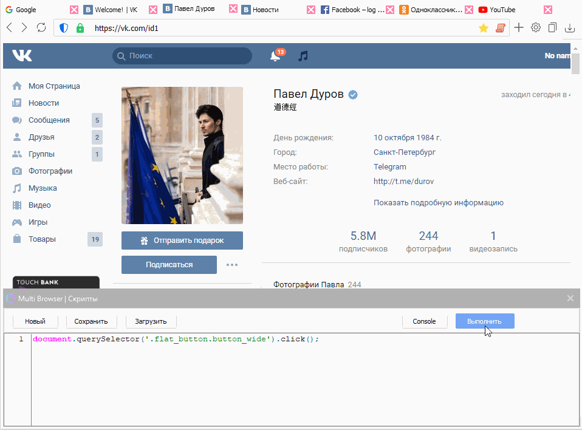Open VK notifications via bell icon
The image size is (582, 430).
[275, 56]
